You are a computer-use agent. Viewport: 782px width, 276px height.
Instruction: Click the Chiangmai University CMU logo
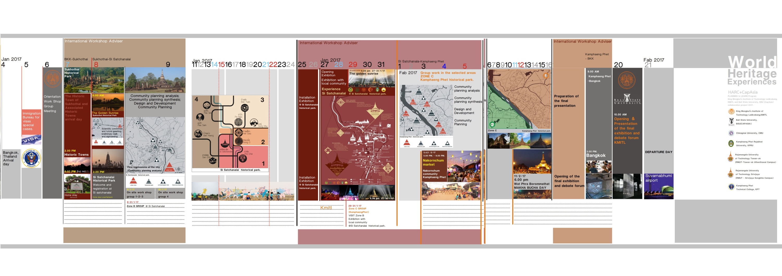[731, 133]
